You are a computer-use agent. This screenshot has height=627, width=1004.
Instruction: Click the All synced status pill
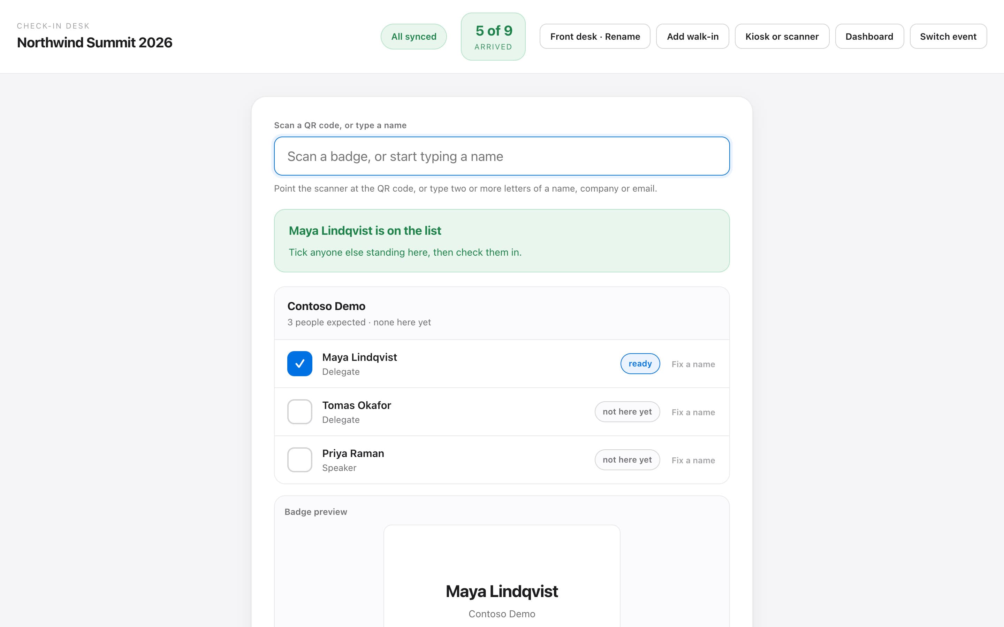[414, 37]
